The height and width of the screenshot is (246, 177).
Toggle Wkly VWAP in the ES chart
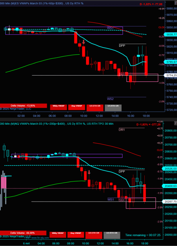point(59,107)
